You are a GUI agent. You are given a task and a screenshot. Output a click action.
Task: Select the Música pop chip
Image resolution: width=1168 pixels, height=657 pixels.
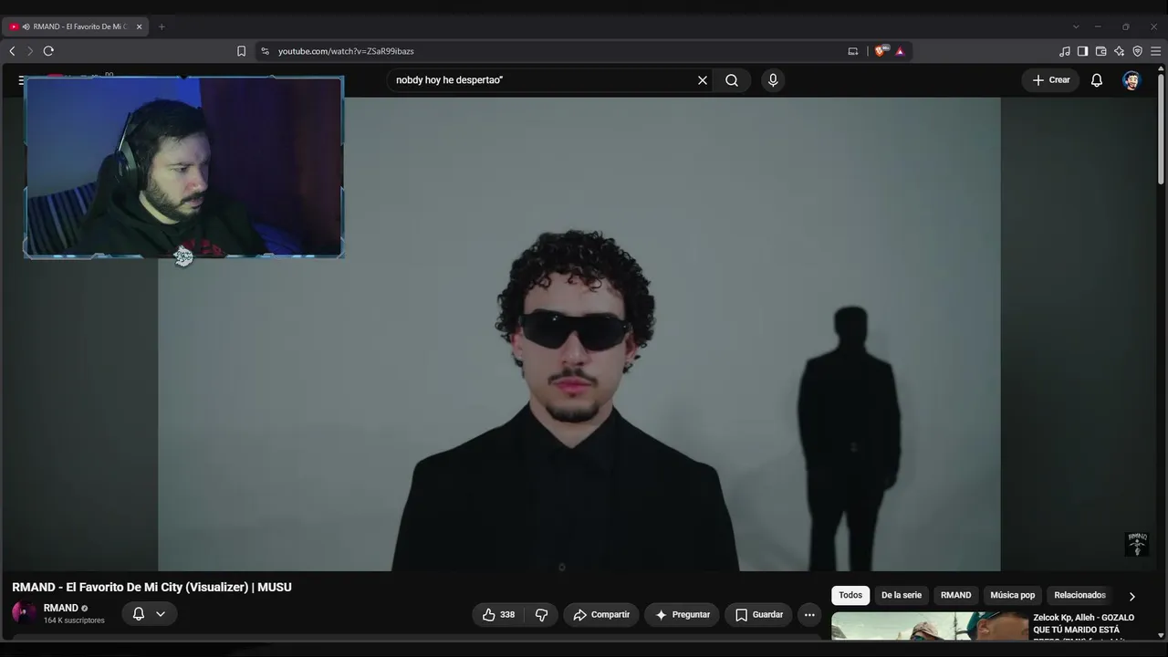[1013, 595]
